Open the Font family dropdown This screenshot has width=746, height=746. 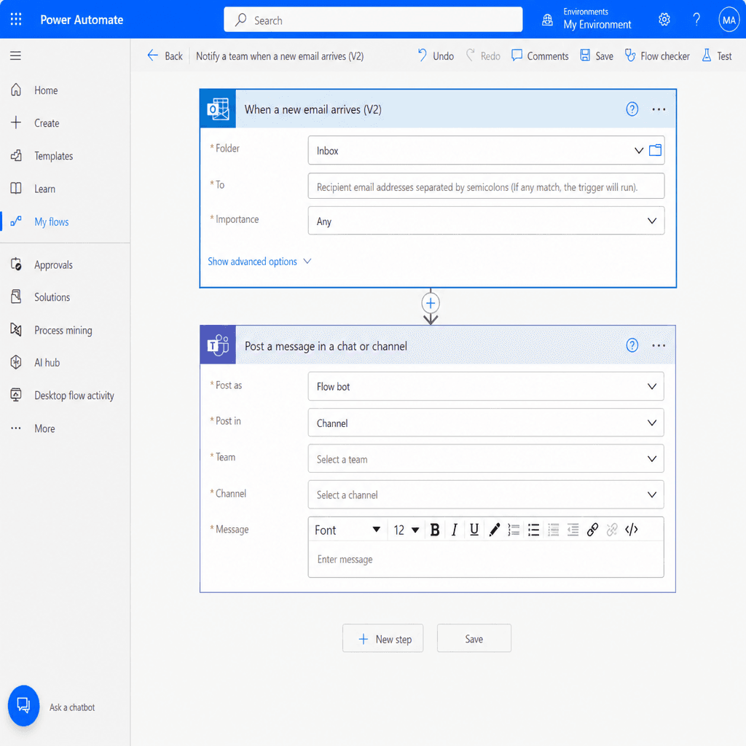[x=348, y=530]
